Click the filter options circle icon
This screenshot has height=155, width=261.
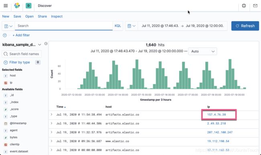click(x=5, y=35)
